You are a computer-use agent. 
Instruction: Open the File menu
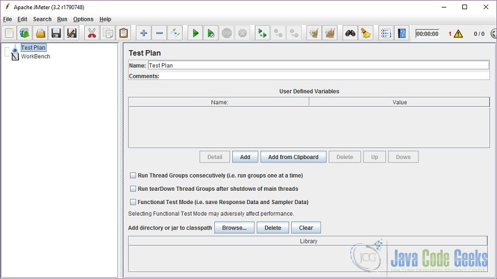8,19
